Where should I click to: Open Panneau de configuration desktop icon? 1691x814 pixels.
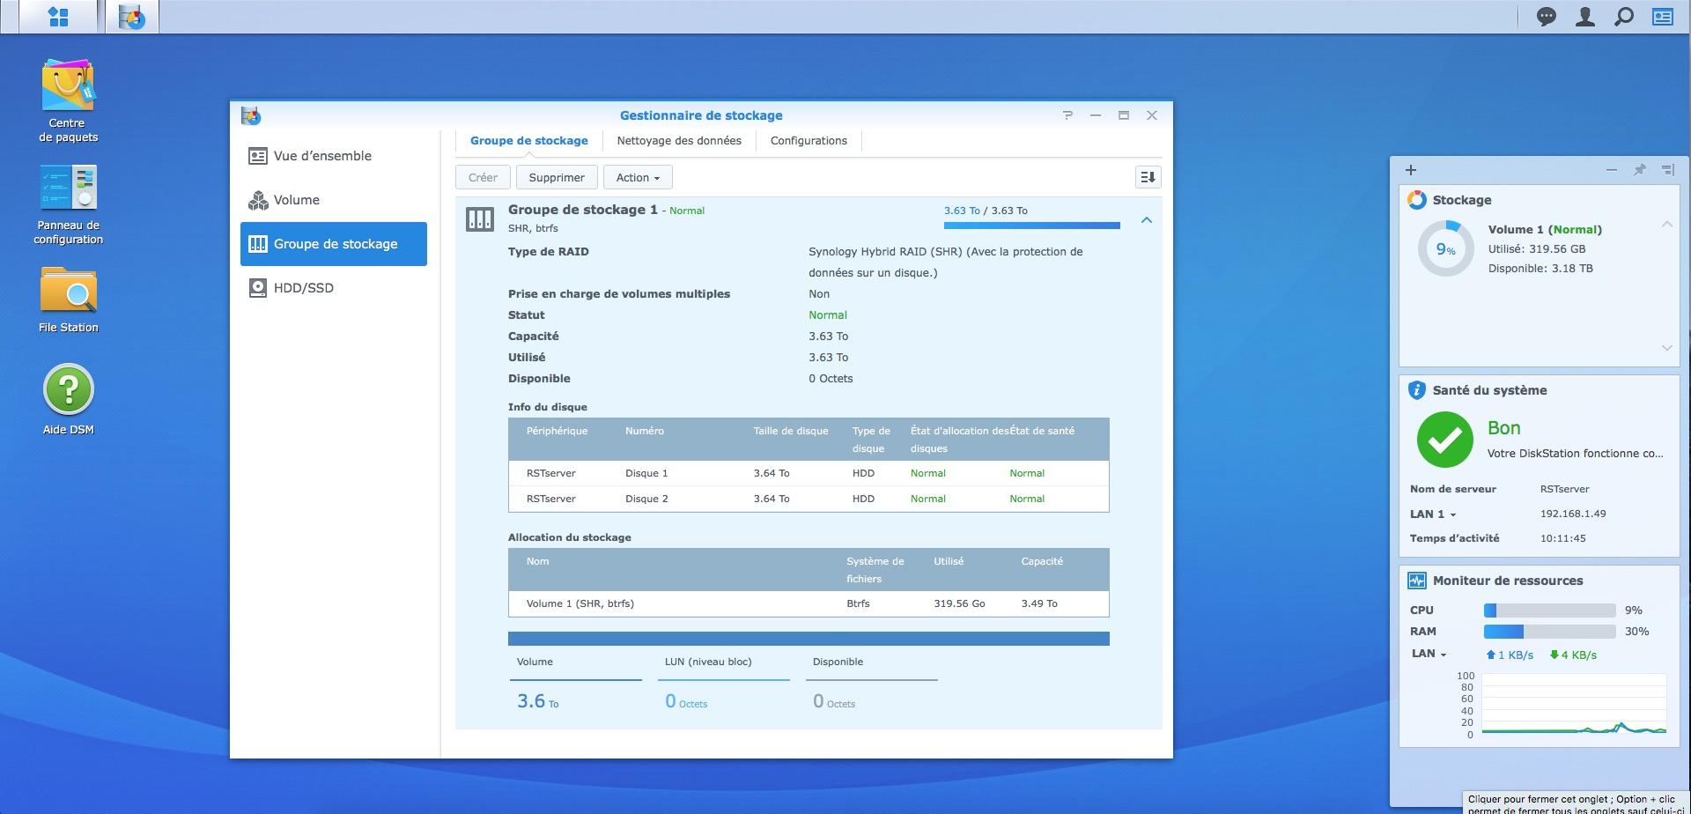point(68,189)
